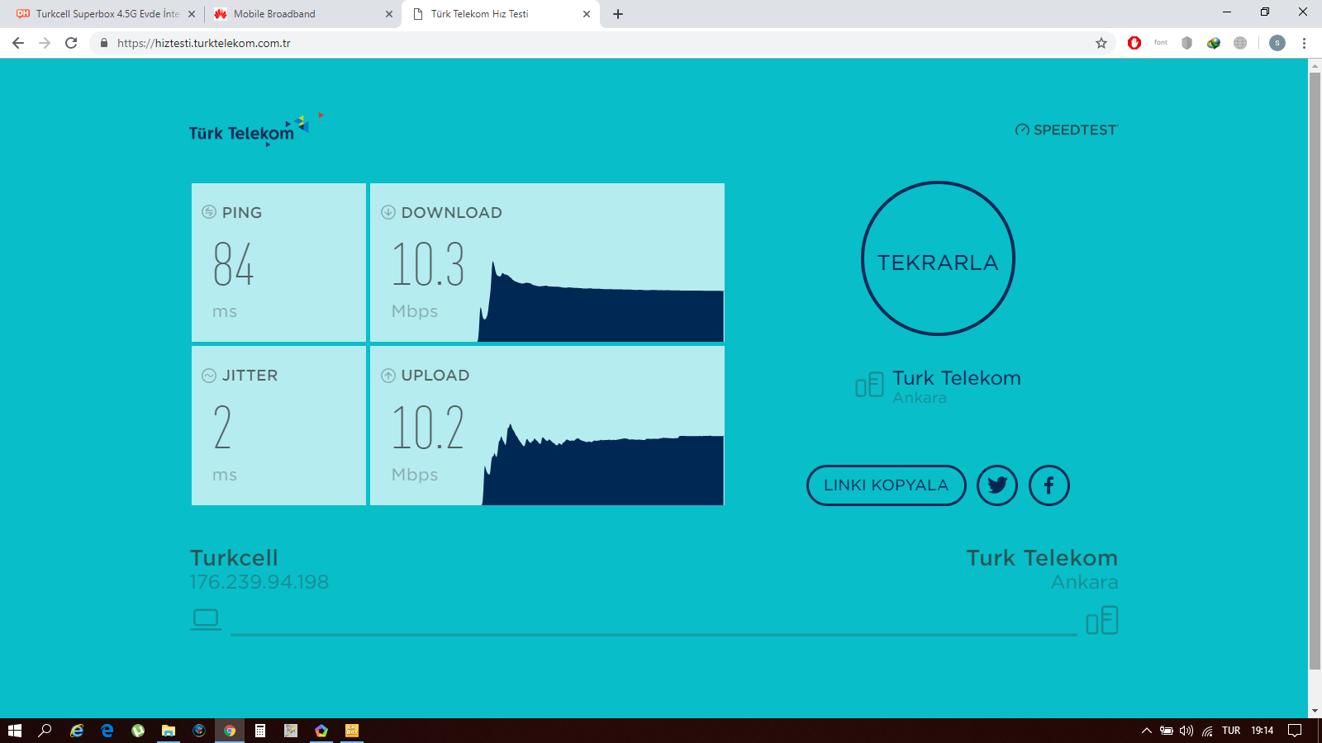This screenshot has height=743, width=1322.
Task: Open File Explorer from taskbar
Action: [x=169, y=731]
